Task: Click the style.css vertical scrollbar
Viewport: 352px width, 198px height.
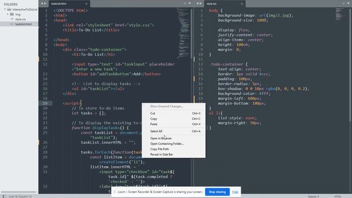Action: pos(350,65)
